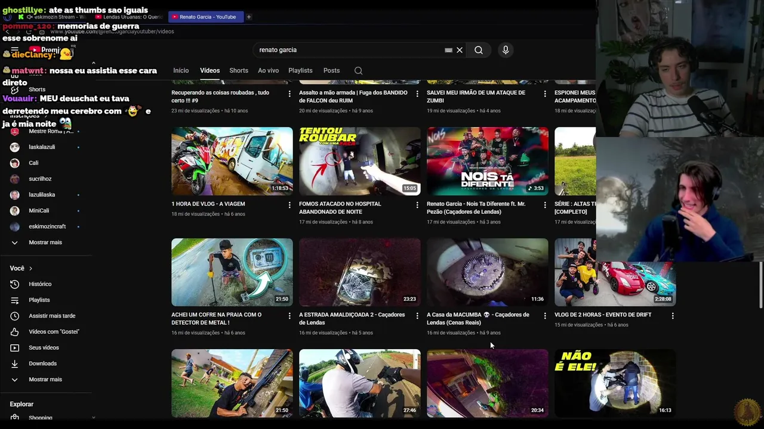Image resolution: width=764 pixels, height=429 pixels.
Task: Open the 21:50 rifle video thumbnail
Action: (x=232, y=383)
